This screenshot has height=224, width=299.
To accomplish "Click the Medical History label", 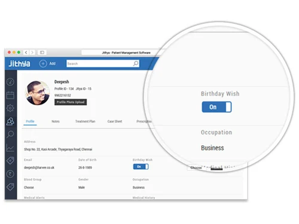I will pos(144,198).
